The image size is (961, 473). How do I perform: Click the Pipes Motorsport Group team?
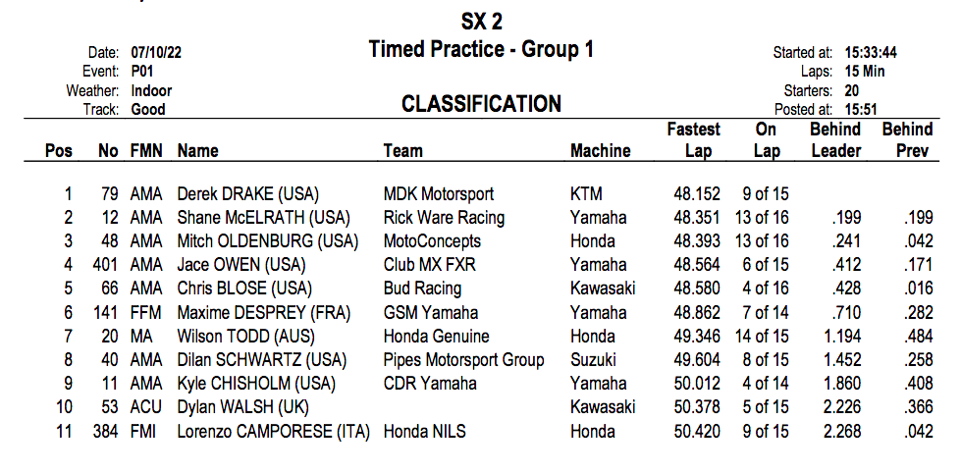point(463,360)
